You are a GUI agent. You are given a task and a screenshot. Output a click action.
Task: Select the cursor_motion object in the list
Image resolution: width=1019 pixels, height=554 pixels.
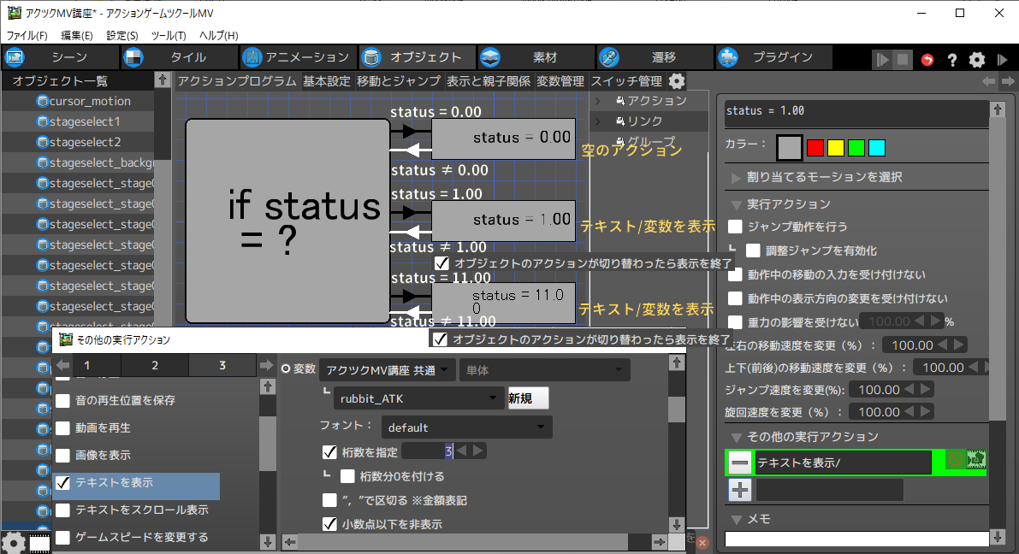pyautogui.click(x=90, y=101)
